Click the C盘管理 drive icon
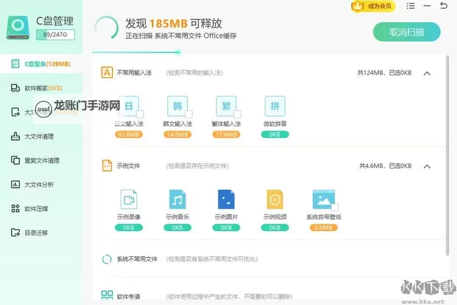457x305 pixels. 18,27
